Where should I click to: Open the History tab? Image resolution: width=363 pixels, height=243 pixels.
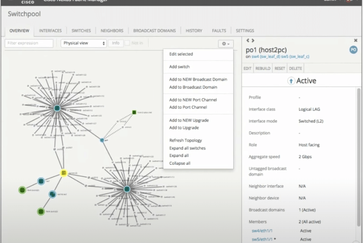pos(194,31)
